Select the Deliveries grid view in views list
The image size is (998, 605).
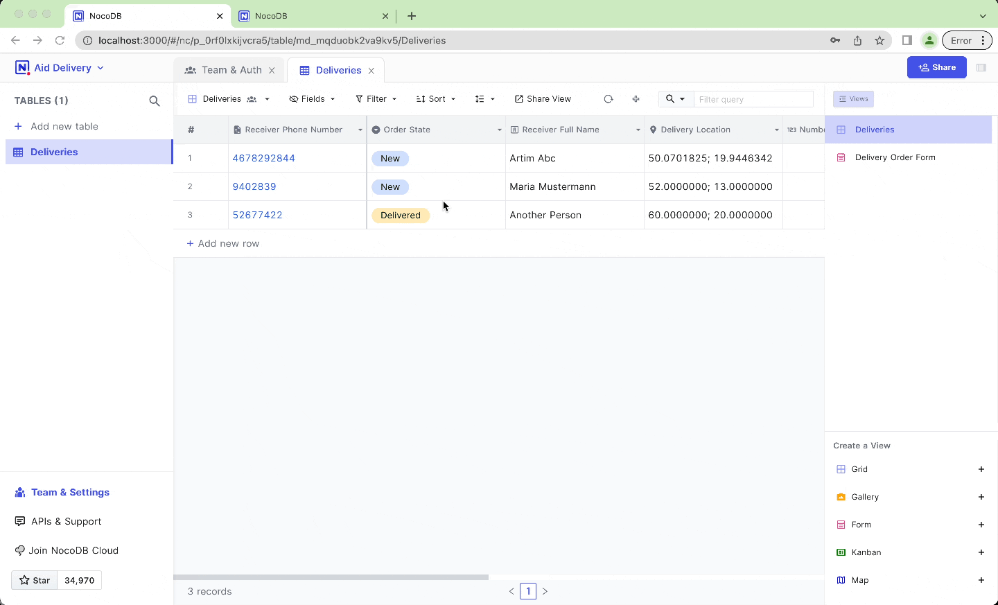tap(908, 130)
